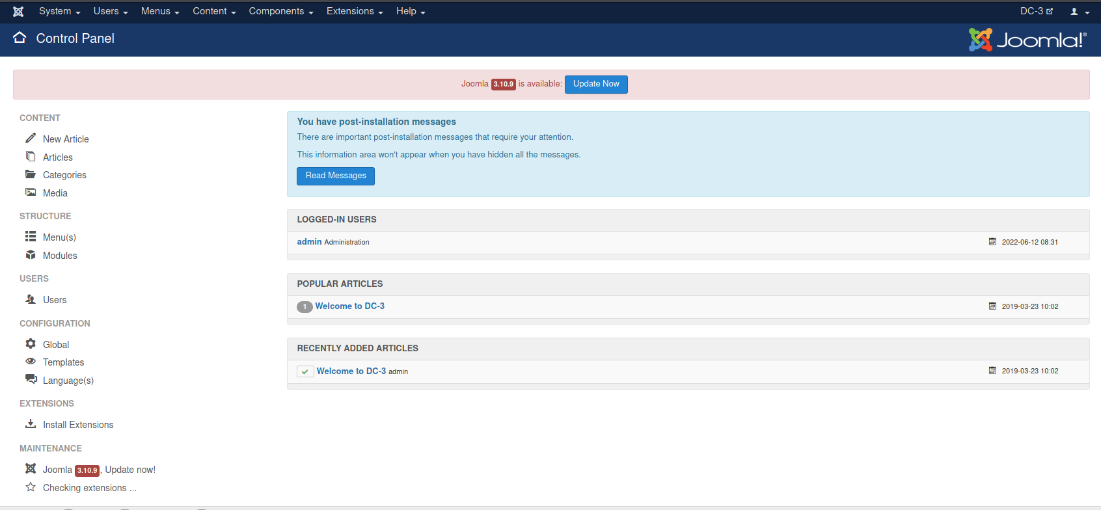Viewport: 1101px width, 510px height.
Task: Click the Control Panel home icon
Action: pyautogui.click(x=20, y=38)
